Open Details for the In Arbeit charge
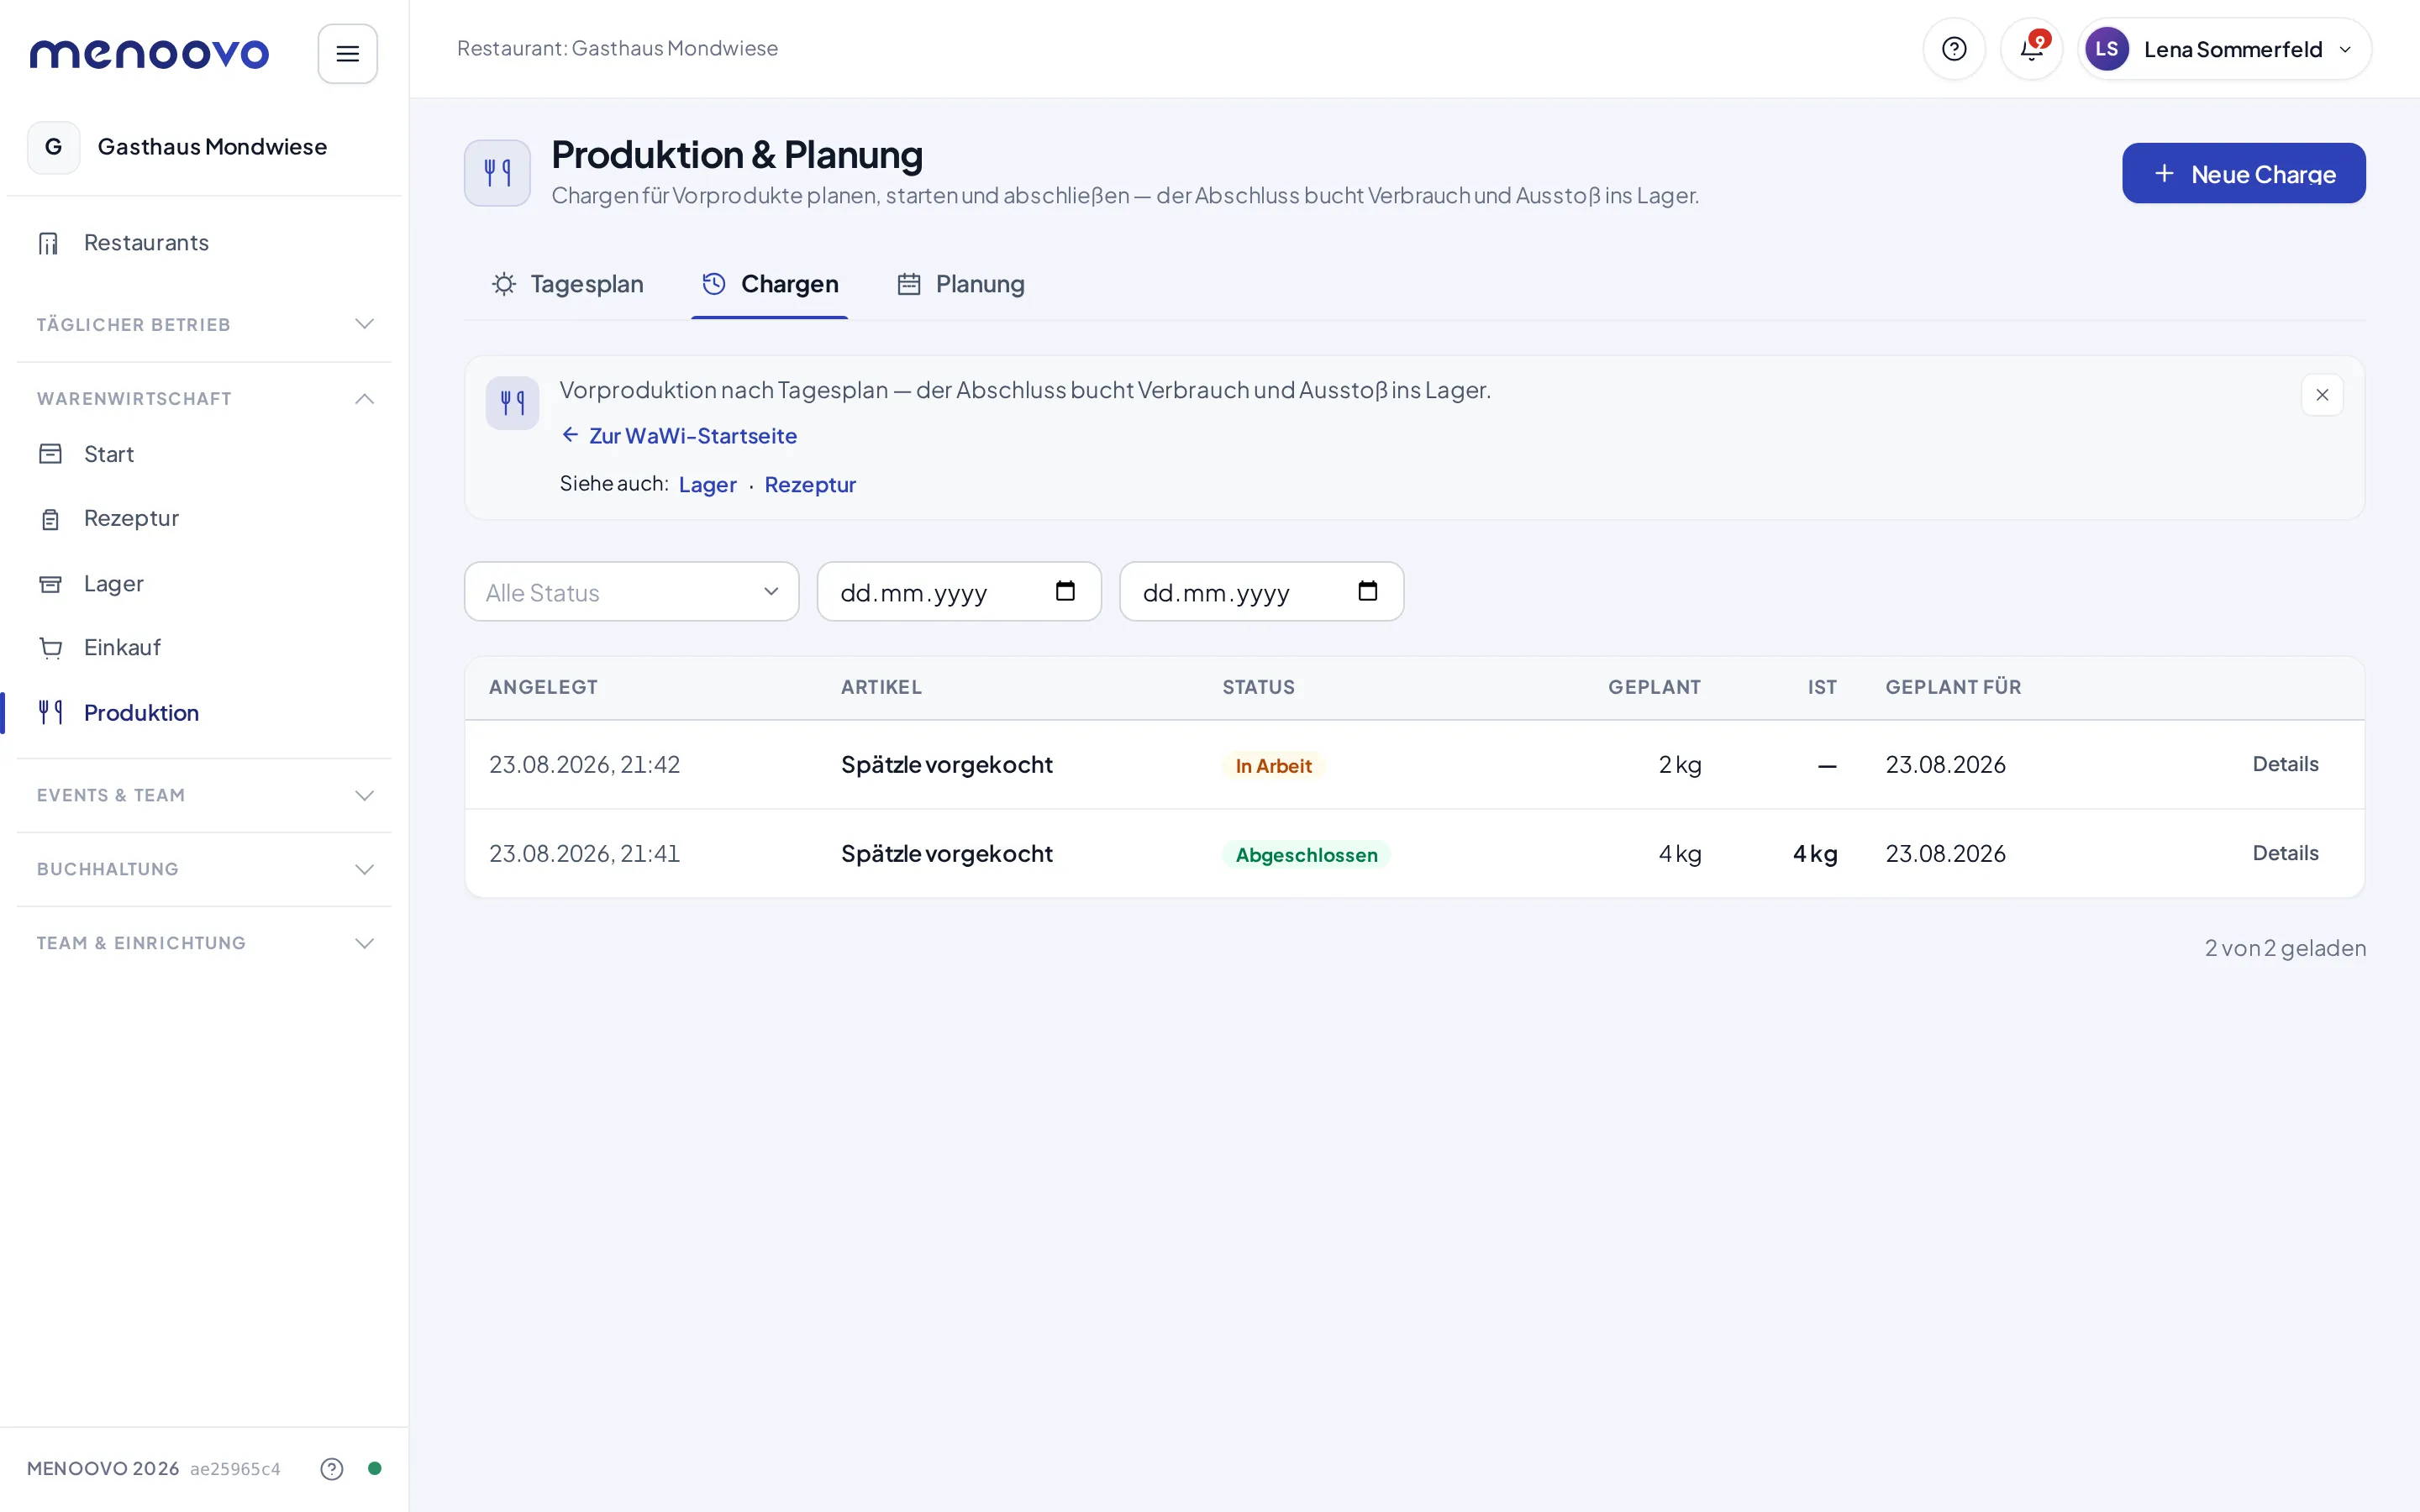Screen dimensions: 2420x1512 pyautogui.click(x=2284, y=764)
